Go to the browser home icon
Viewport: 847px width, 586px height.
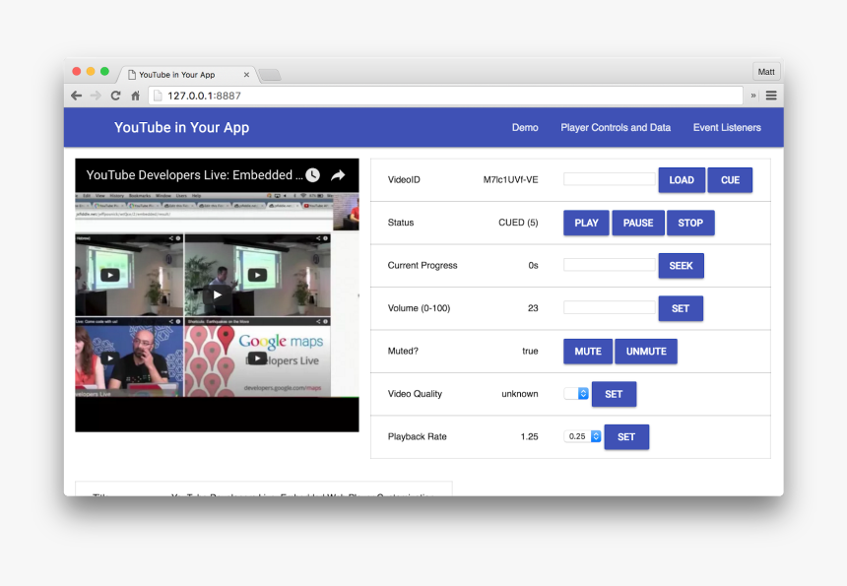pos(135,96)
